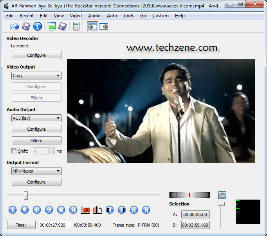The width and height of the screenshot is (267, 236).
Task: Open the Recent menu
Action: [x=27, y=16]
